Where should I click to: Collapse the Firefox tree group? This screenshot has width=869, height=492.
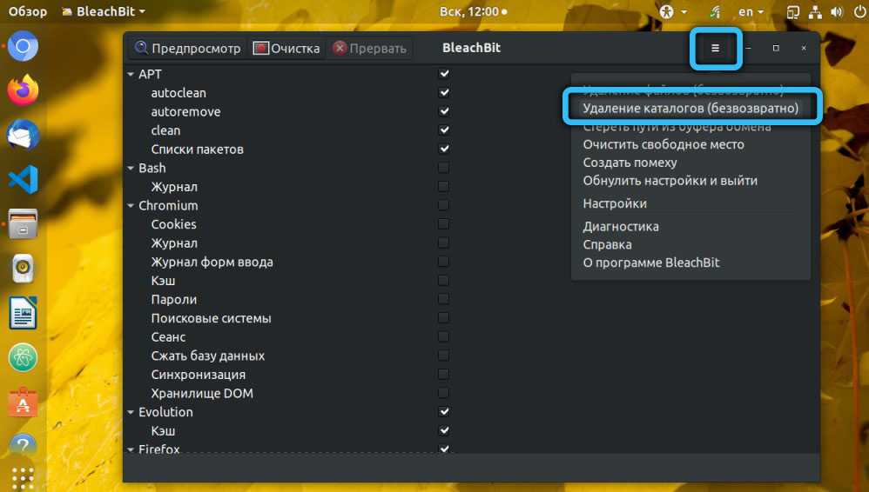click(131, 449)
